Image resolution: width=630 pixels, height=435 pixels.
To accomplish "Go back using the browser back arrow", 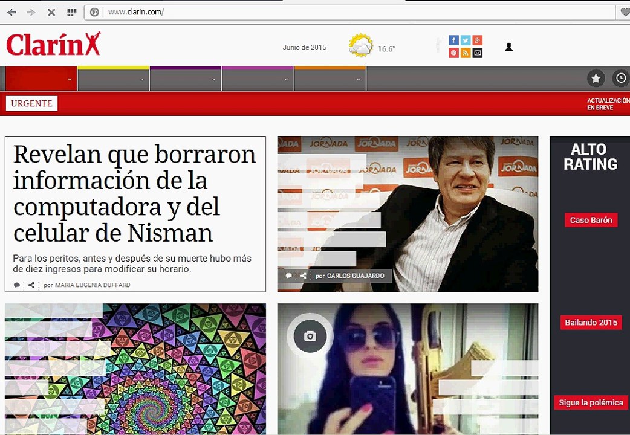I will (11, 13).
